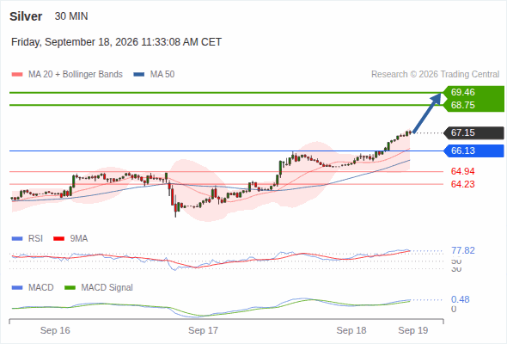Click the pink MA 20 Bollinger Bands swatch
Image resolution: width=507 pixels, height=344 pixels.
click(17, 75)
